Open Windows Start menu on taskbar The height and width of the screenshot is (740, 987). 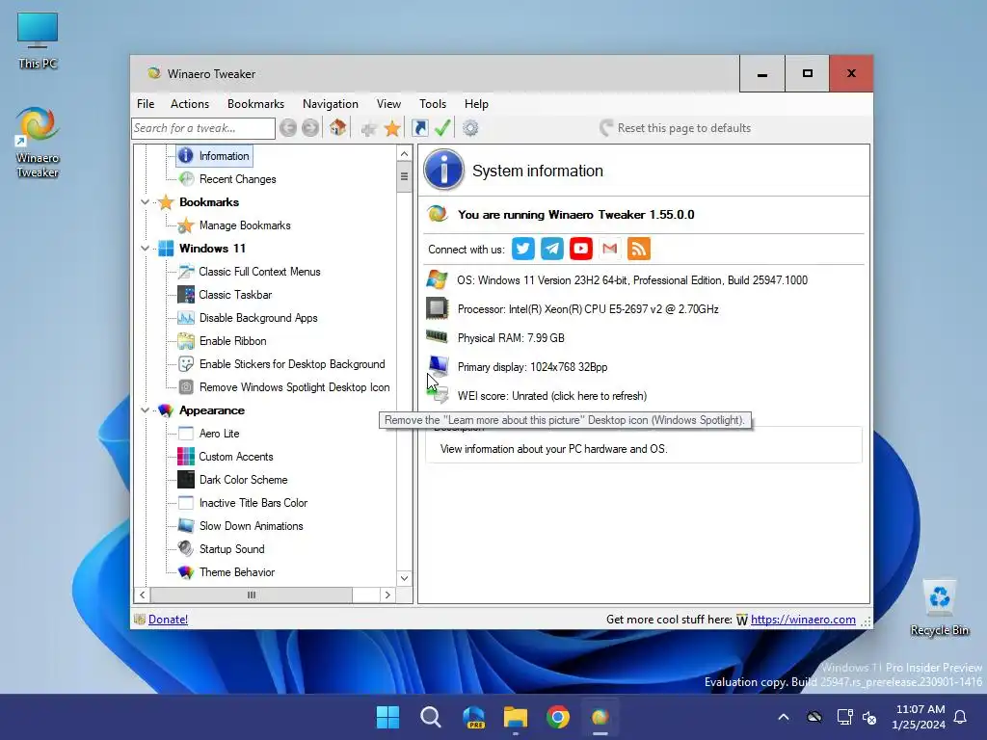[387, 717]
